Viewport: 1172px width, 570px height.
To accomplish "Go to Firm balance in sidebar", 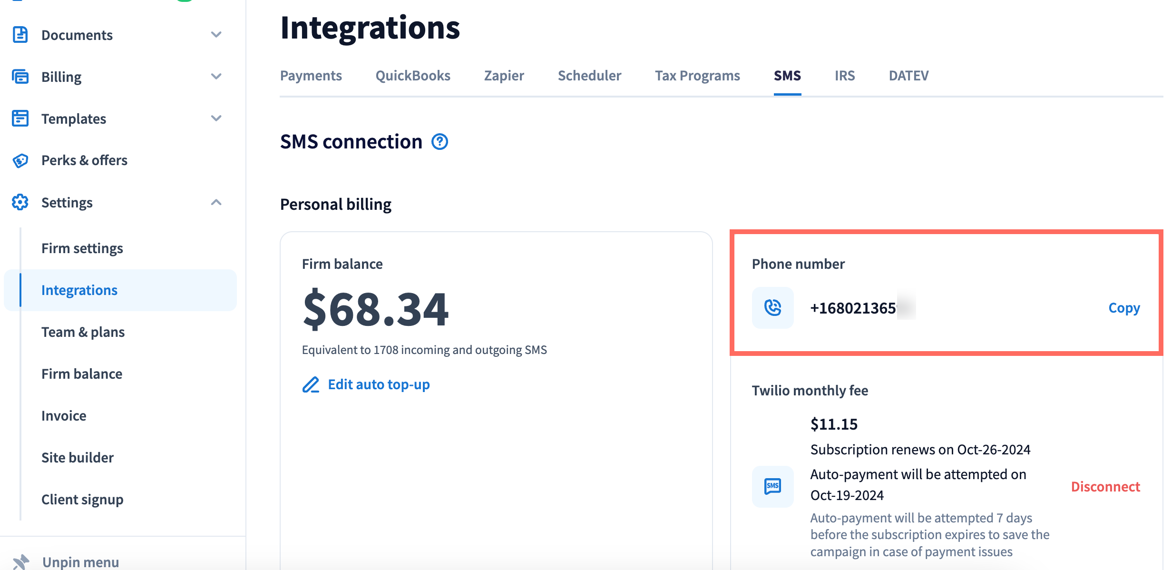I will coord(82,373).
